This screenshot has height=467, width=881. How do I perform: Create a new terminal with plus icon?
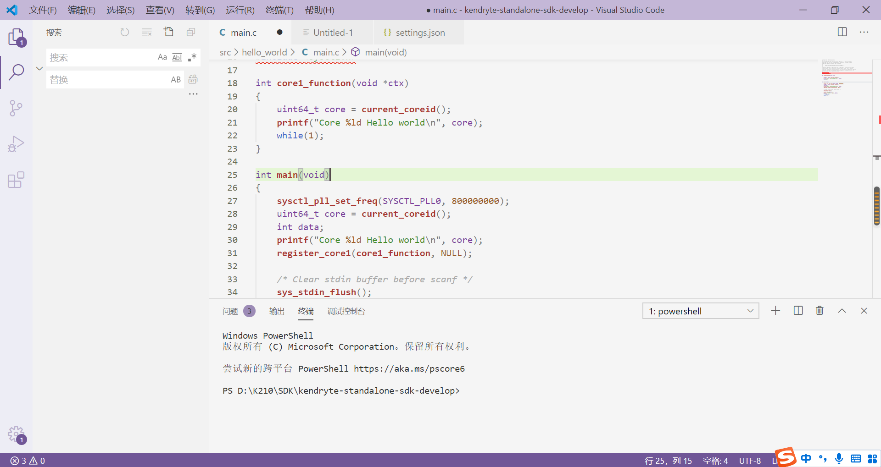[775, 311]
